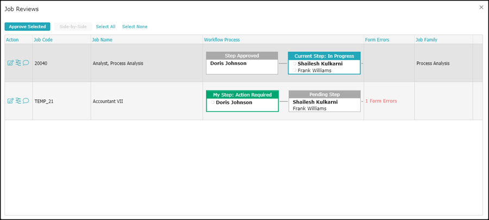Open workflow tree icon for job 20040
The image size is (489, 220).
[x=18, y=63]
